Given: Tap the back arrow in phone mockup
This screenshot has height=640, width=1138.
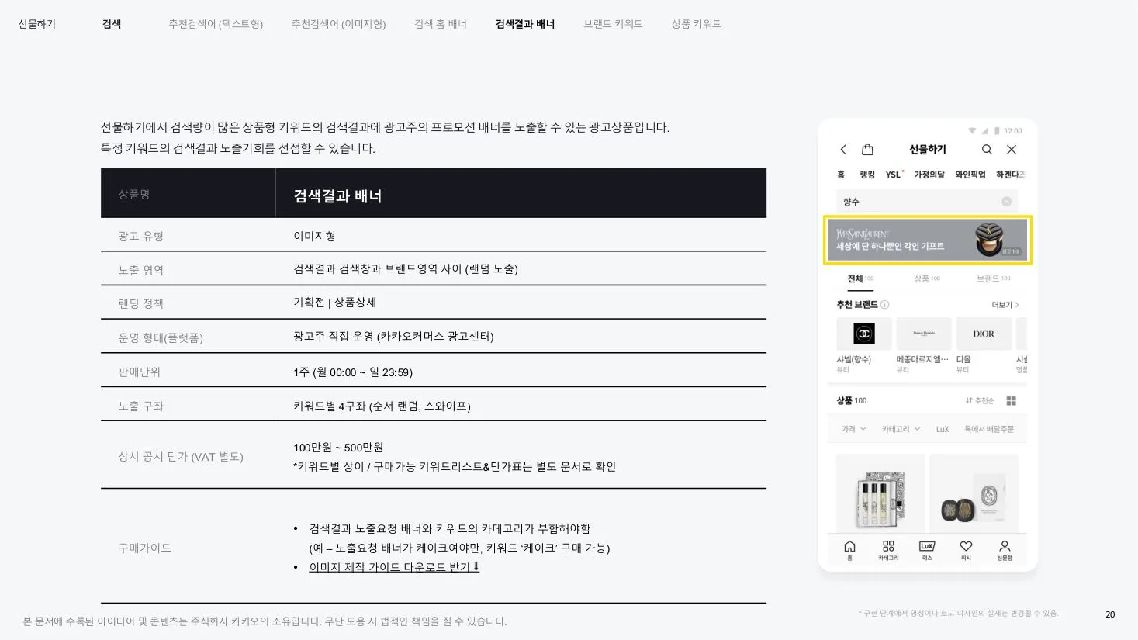Looking at the screenshot, I should (x=843, y=150).
